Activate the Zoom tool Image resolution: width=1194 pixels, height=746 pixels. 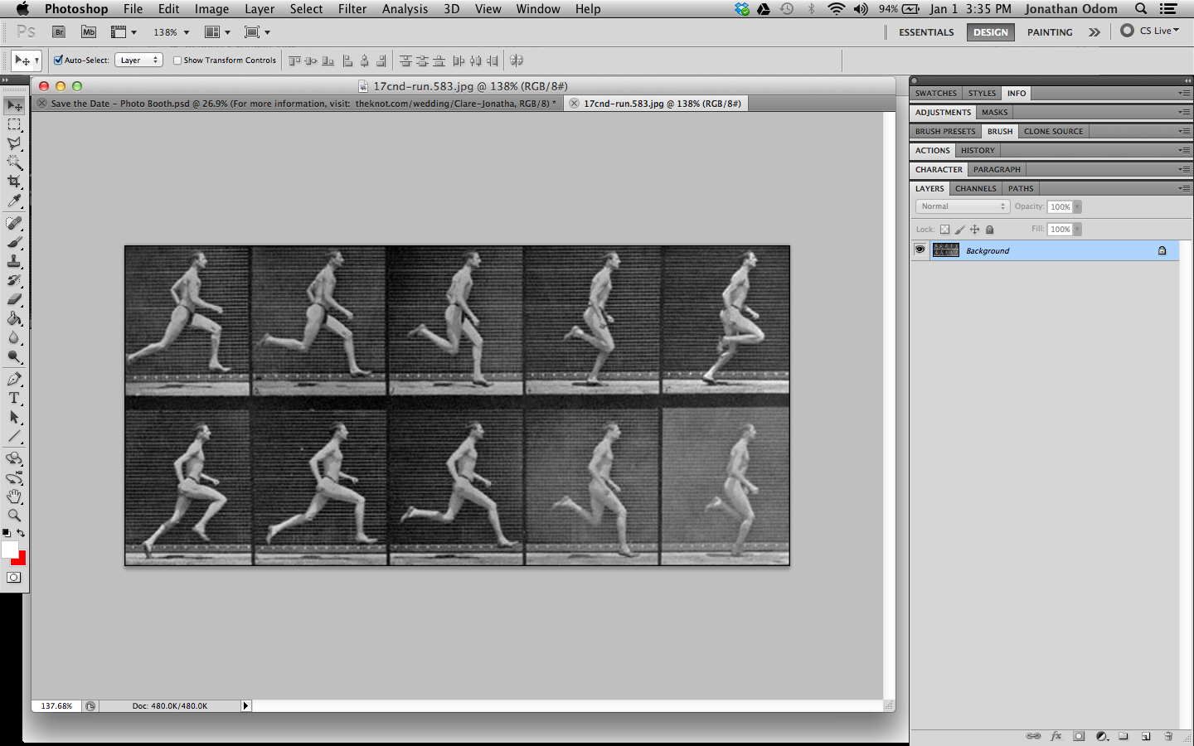pos(14,515)
